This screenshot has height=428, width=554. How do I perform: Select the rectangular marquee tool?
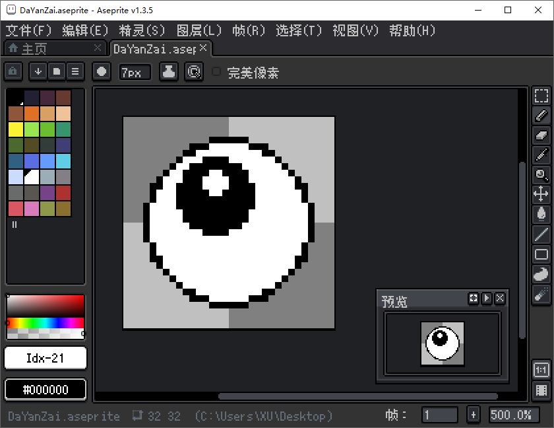541,96
